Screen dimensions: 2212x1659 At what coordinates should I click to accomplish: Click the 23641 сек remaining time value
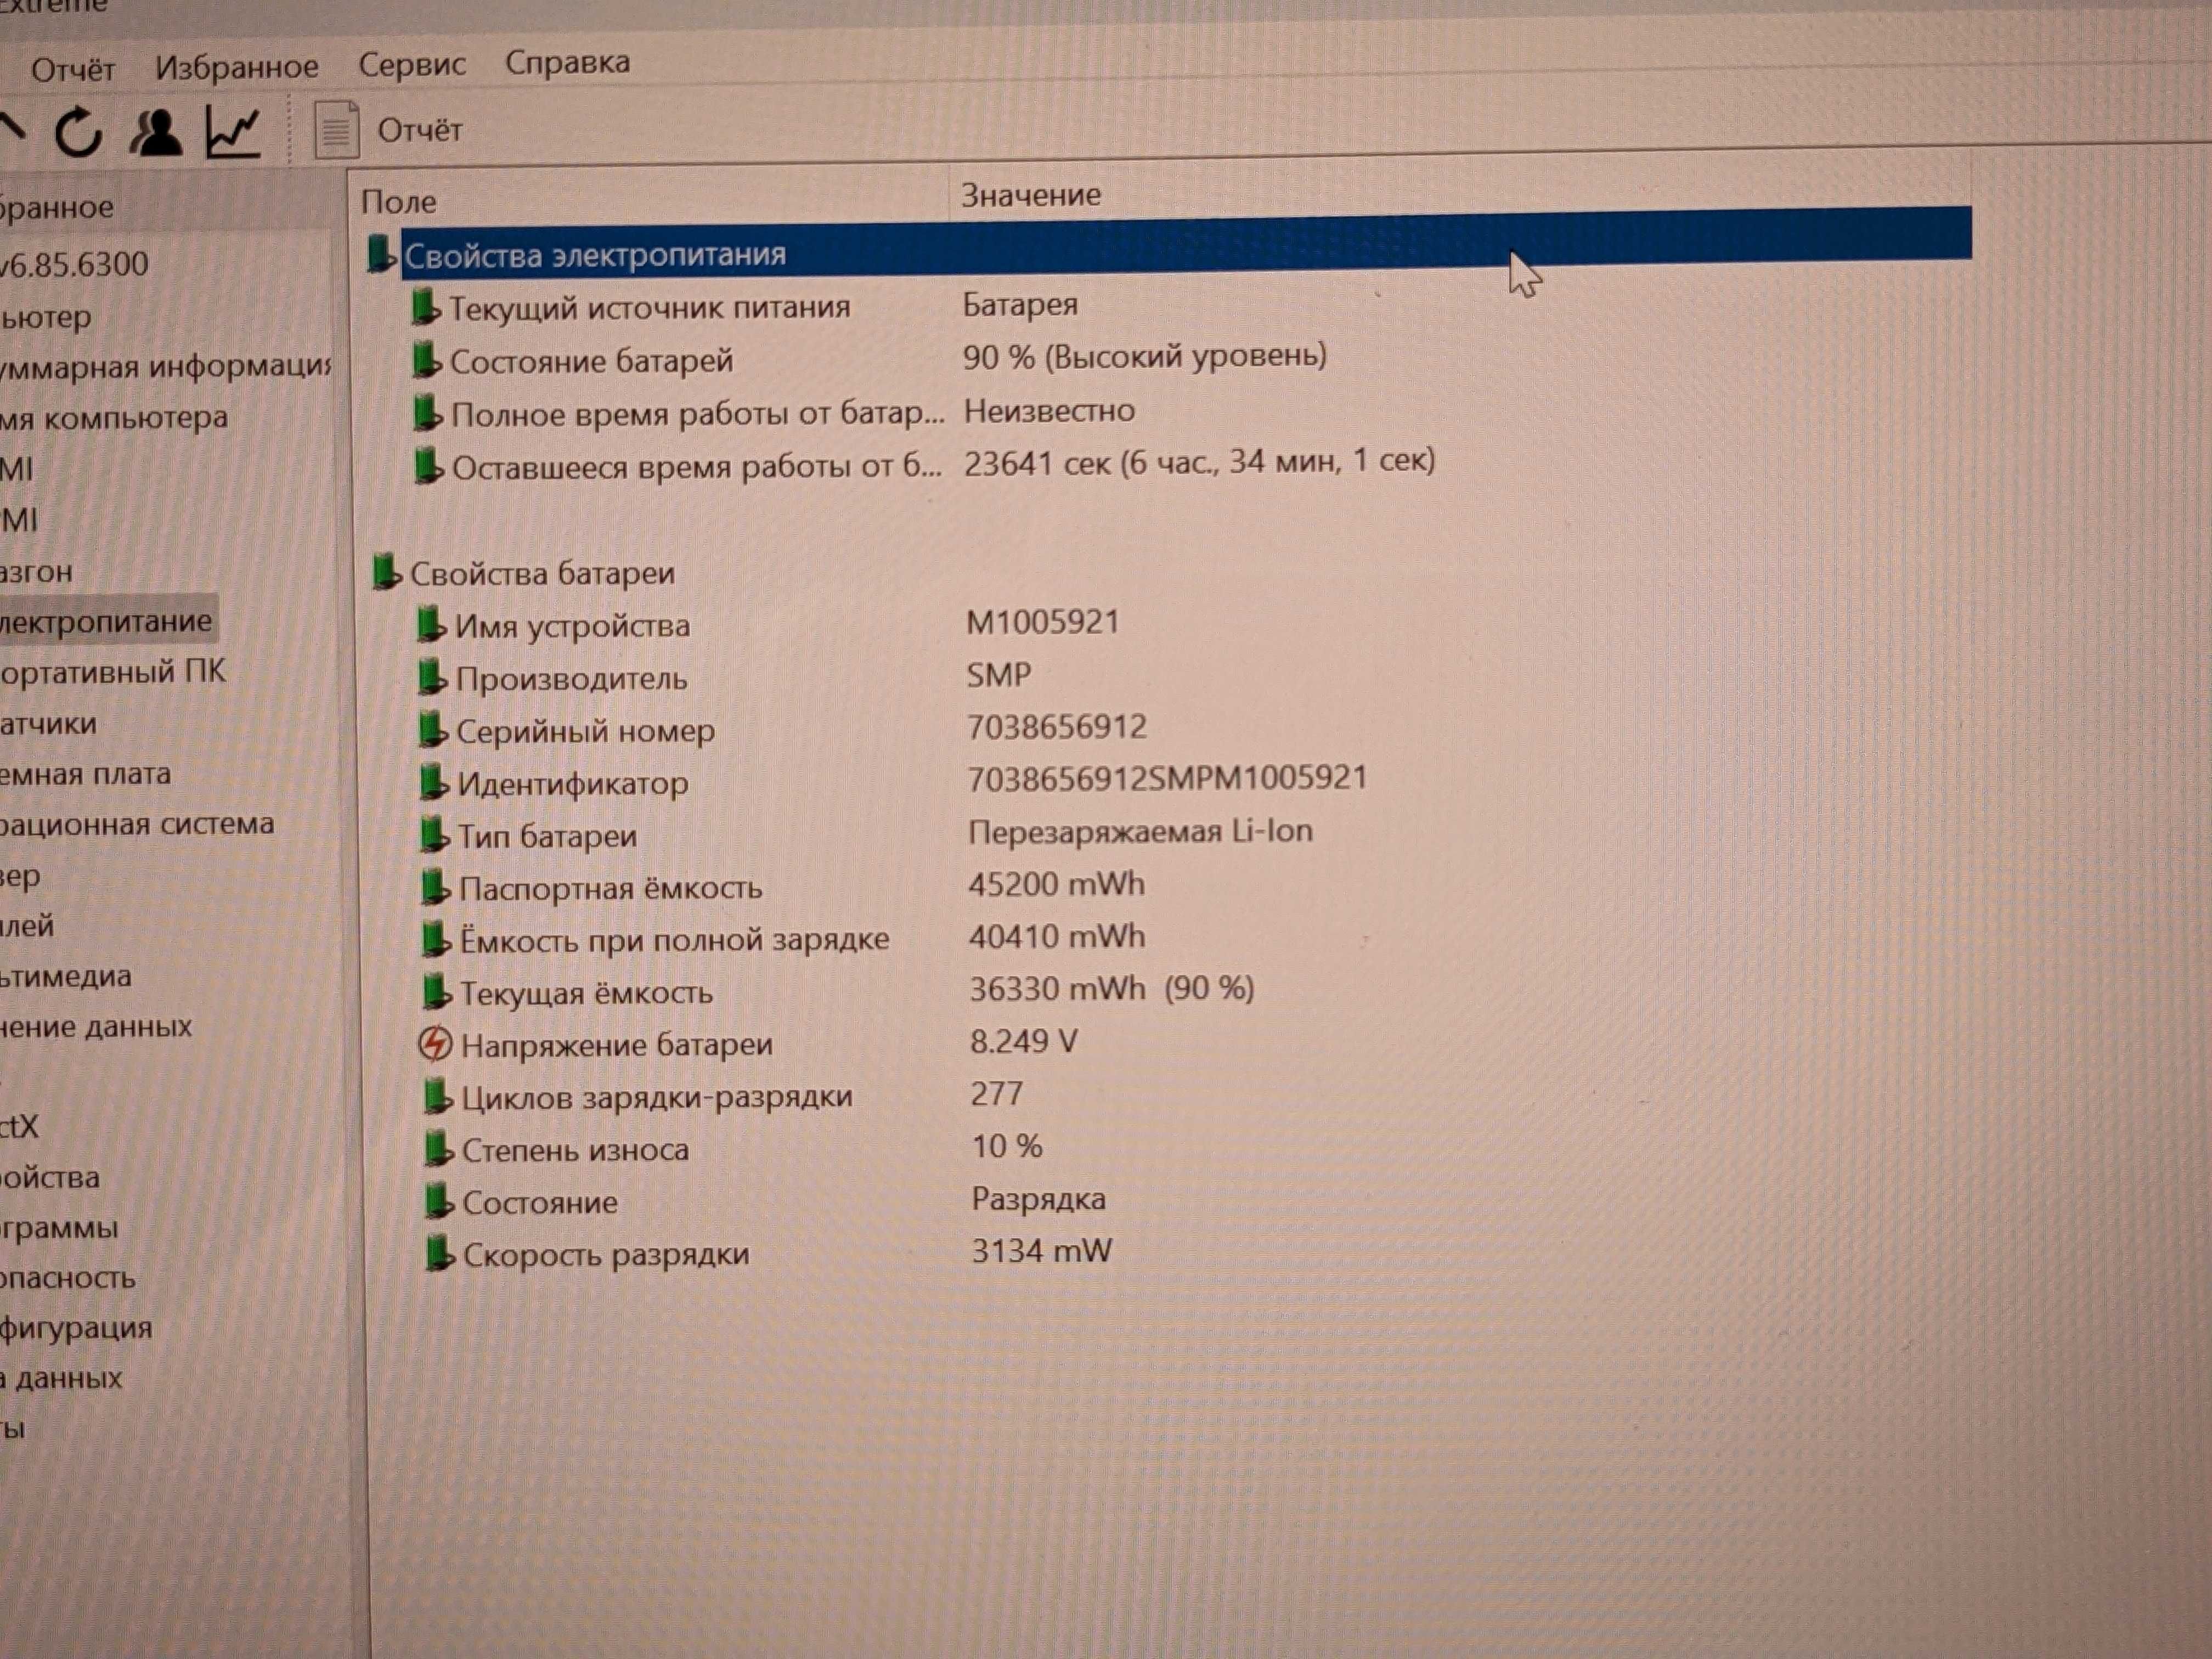pyautogui.click(x=1199, y=461)
